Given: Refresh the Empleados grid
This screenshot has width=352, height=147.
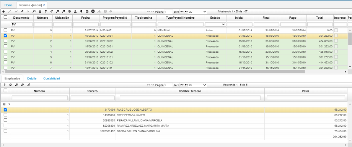Looking at the screenshot, I should pyautogui.click(x=10, y=85).
